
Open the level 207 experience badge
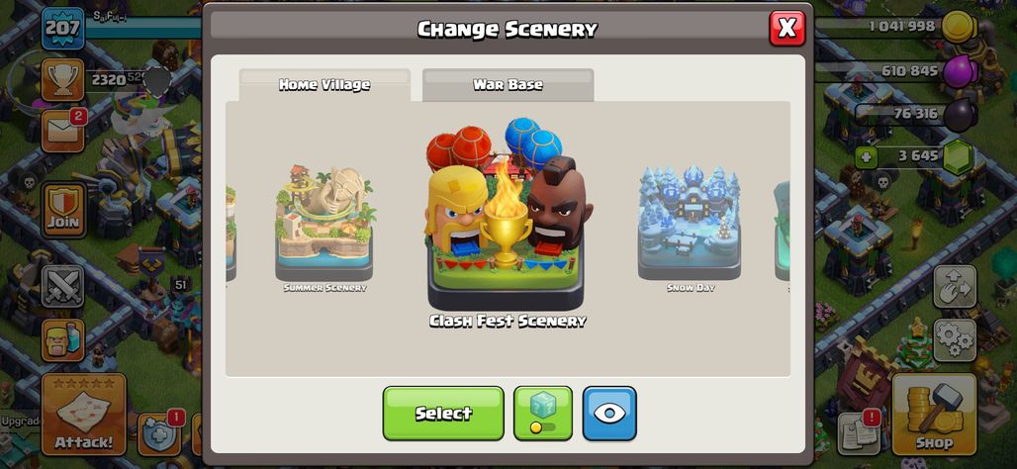[63, 29]
